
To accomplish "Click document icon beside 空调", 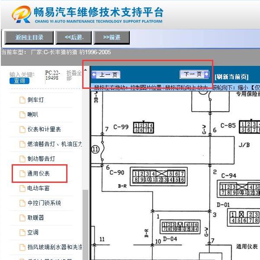I will point(22,232).
